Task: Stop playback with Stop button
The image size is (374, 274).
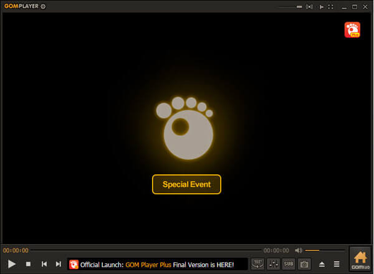Action: (28, 264)
